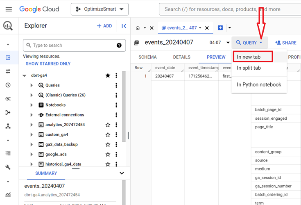Expand the (Classic) Queries (26) node

[32, 95]
